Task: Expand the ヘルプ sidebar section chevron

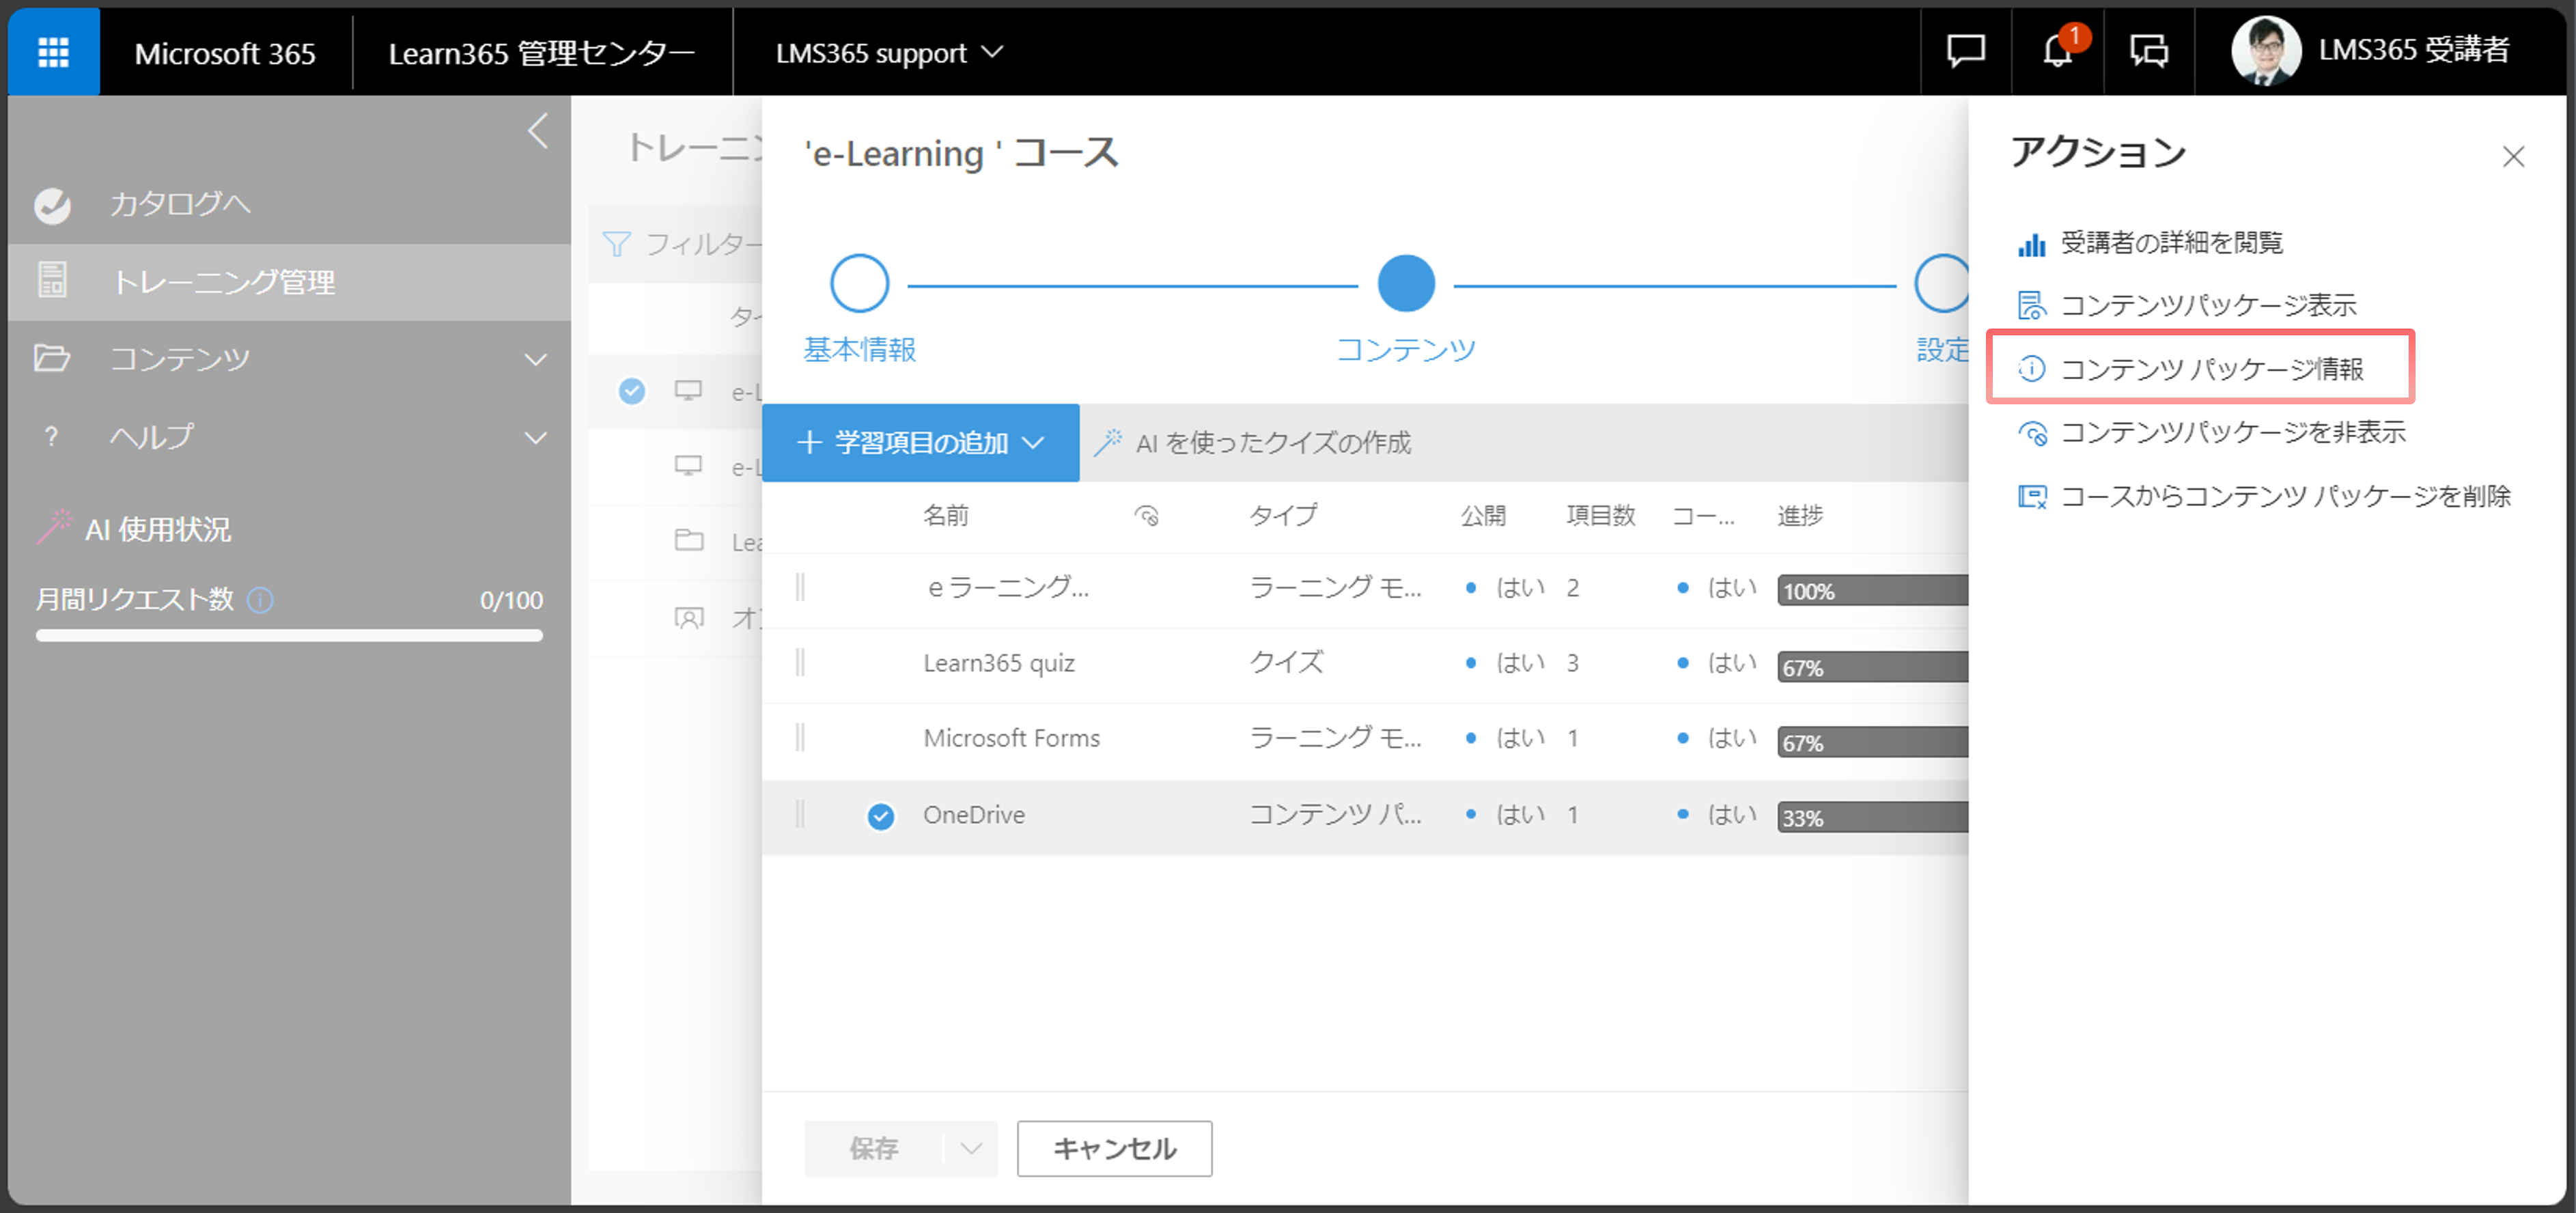Action: coord(537,437)
